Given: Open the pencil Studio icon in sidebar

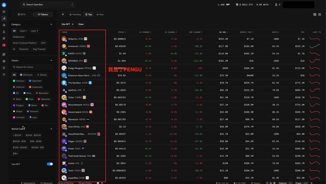Looking at the screenshot, I should 4,38.
